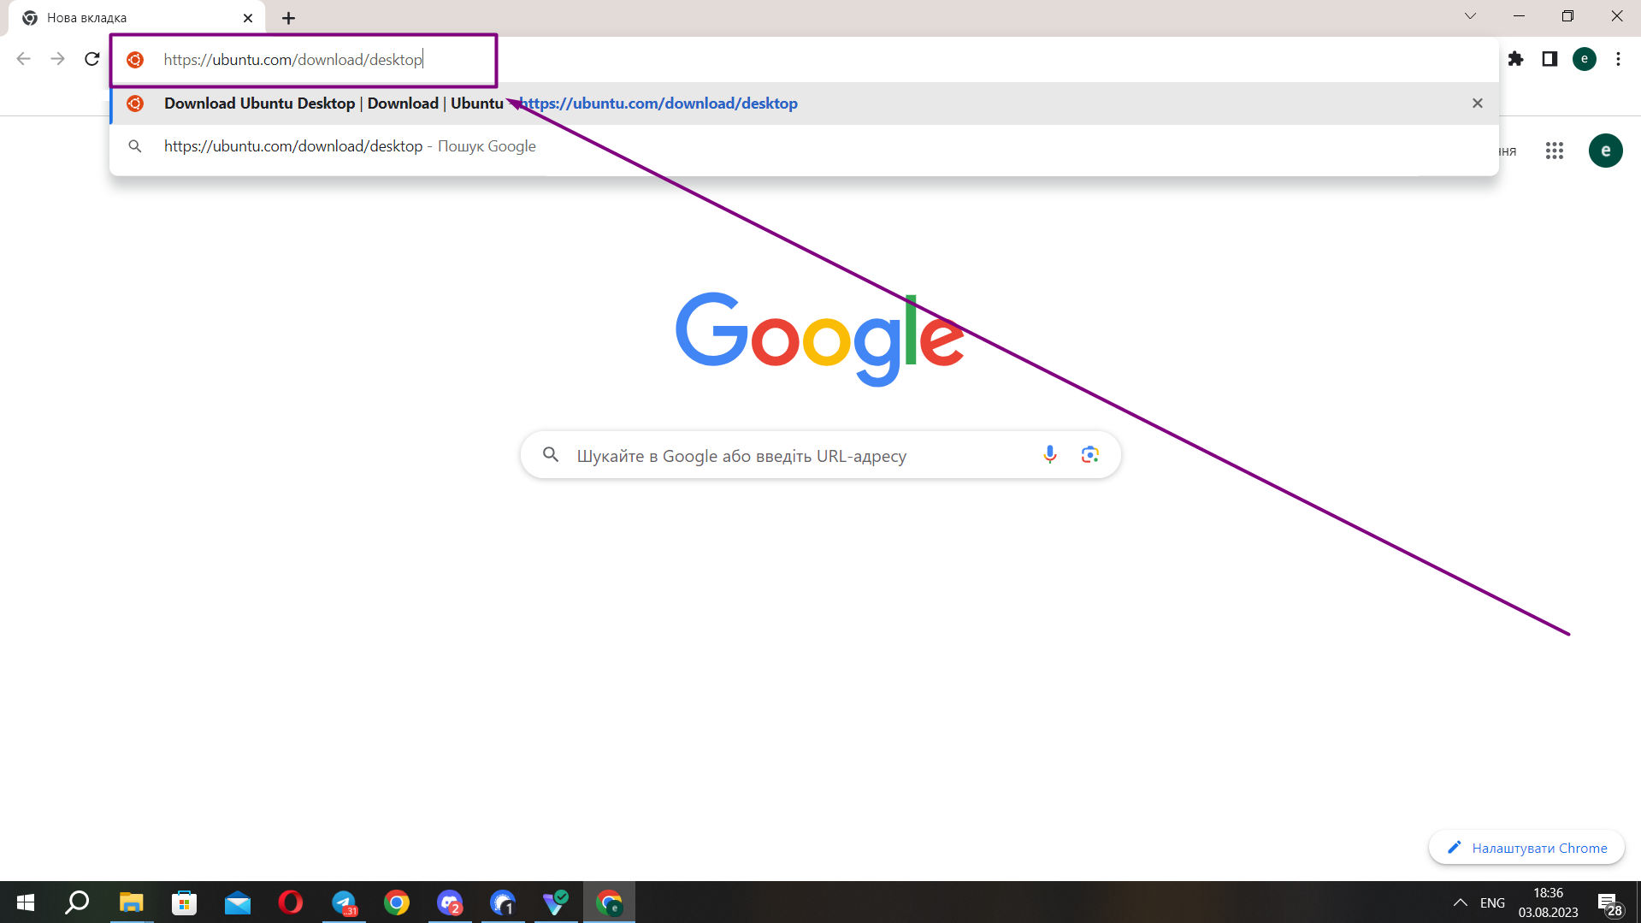Expand hidden system tray icons

1460,902
